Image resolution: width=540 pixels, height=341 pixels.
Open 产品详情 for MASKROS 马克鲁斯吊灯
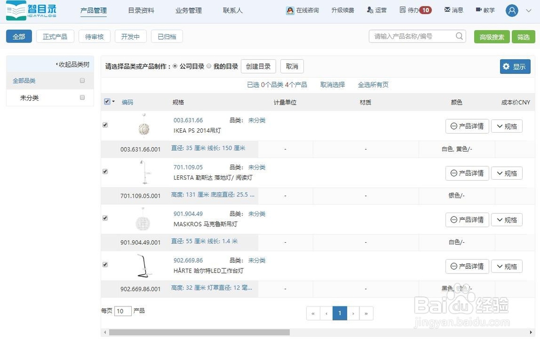[467, 220]
